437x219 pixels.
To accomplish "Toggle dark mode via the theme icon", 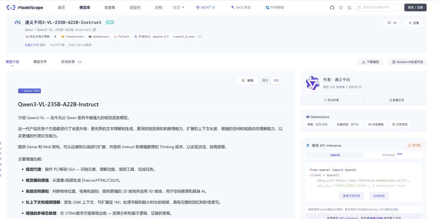I will (341, 7).
